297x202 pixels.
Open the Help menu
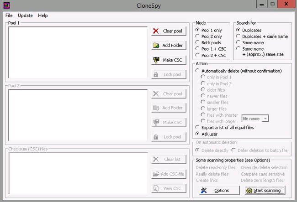pos(42,16)
